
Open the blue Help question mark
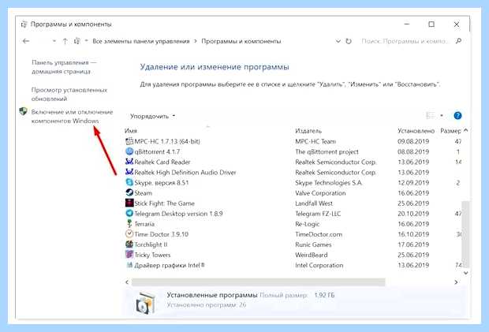pyautogui.click(x=457, y=116)
